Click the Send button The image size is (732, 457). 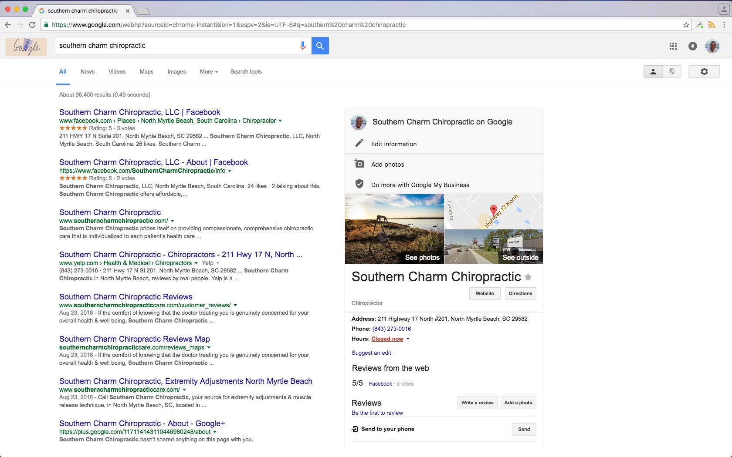point(524,430)
